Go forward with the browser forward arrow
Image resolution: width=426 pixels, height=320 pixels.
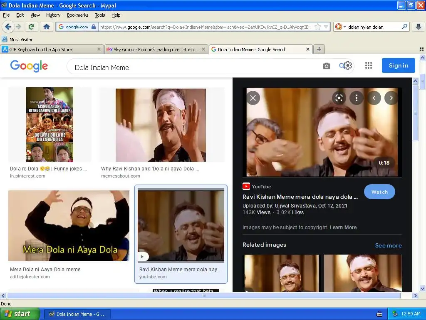18,27
